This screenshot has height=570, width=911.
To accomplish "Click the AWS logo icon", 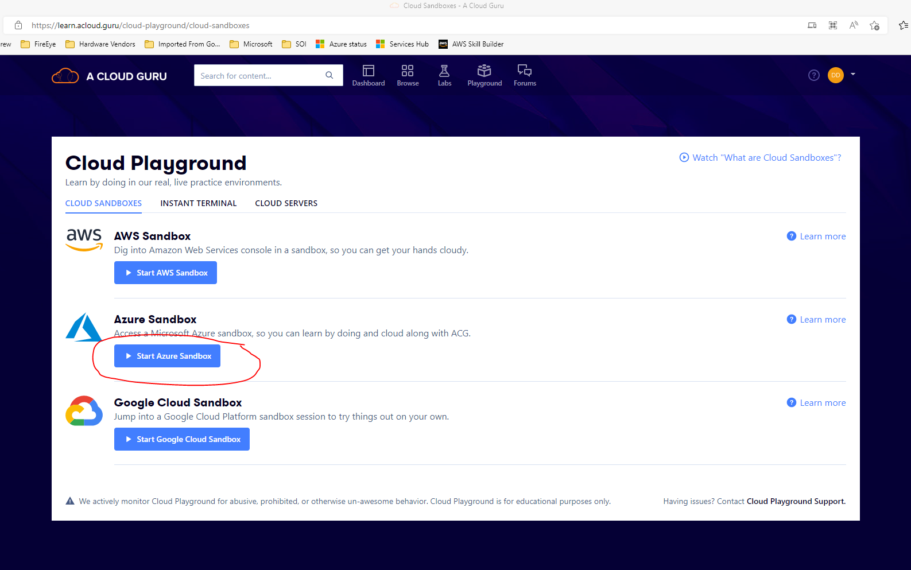I will [x=84, y=239].
